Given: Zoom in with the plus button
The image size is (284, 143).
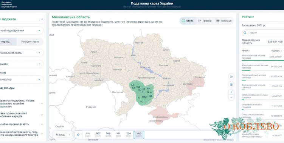Looking at the screenshot, I should point(231,92).
